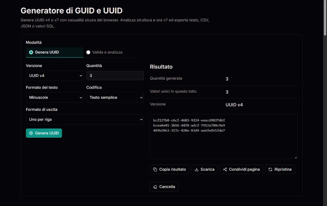Click the UUID starting with bcea0e01
The height and width of the screenshot is (206, 327).
(189, 125)
